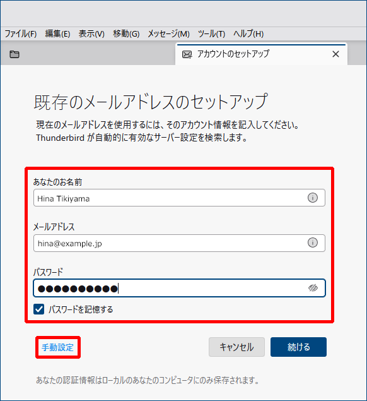Screen dimensions: 367x401
Task: Click the email address info icon
Action: click(x=313, y=242)
